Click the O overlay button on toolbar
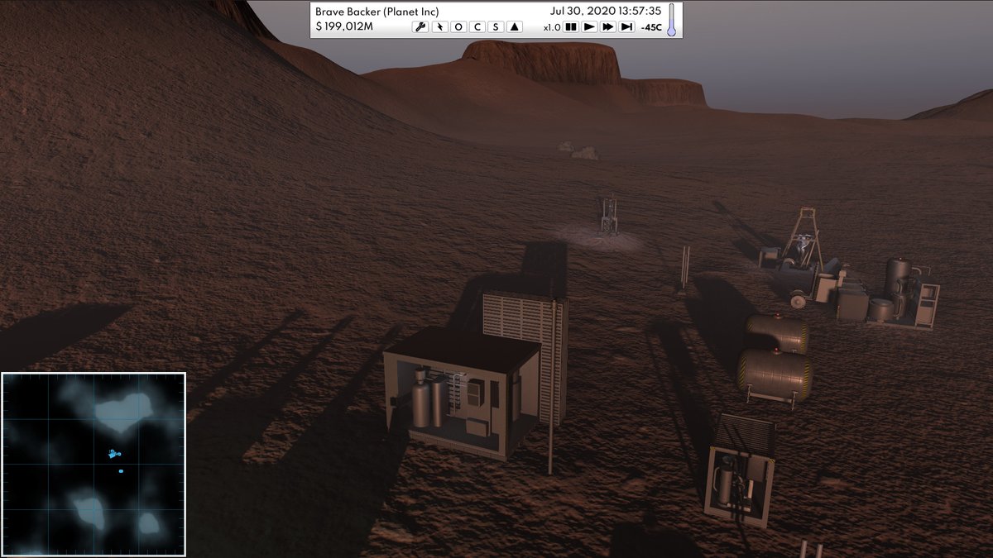This screenshot has width=993, height=558. [458, 26]
